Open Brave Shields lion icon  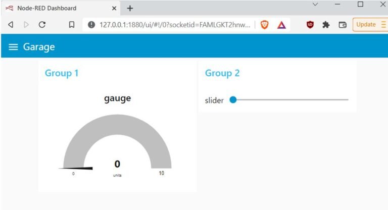[x=264, y=25]
